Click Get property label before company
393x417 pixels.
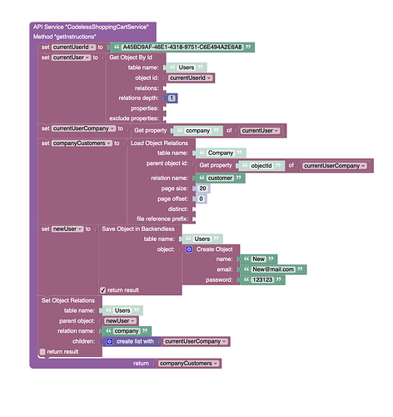(x=151, y=131)
